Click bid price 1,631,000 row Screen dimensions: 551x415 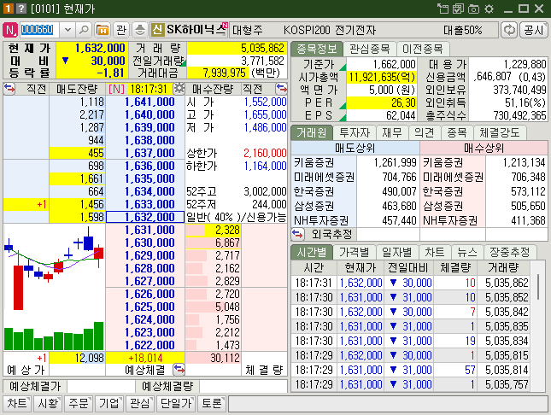[x=145, y=230]
